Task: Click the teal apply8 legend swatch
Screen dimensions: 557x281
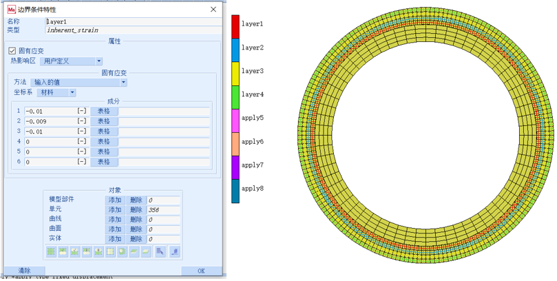Action: point(235,191)
